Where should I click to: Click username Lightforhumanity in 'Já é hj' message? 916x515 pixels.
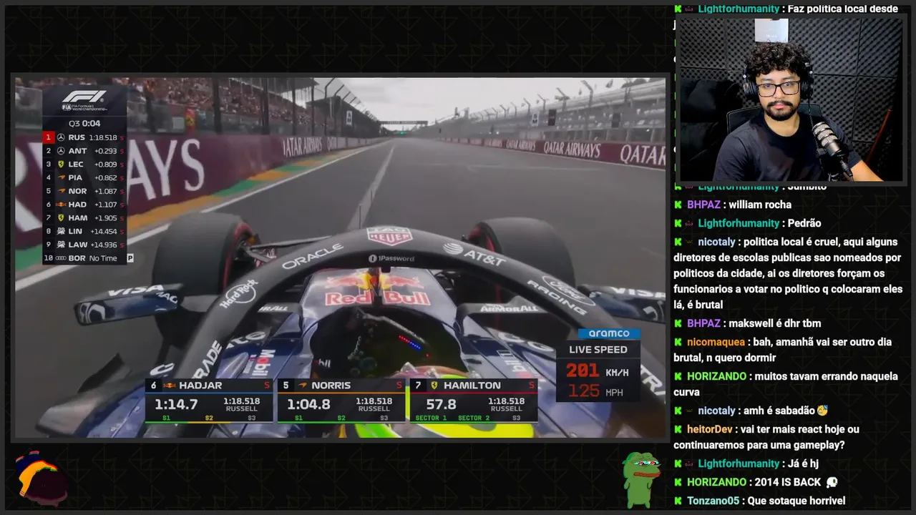pyautogui.click(x=739, y=463)
